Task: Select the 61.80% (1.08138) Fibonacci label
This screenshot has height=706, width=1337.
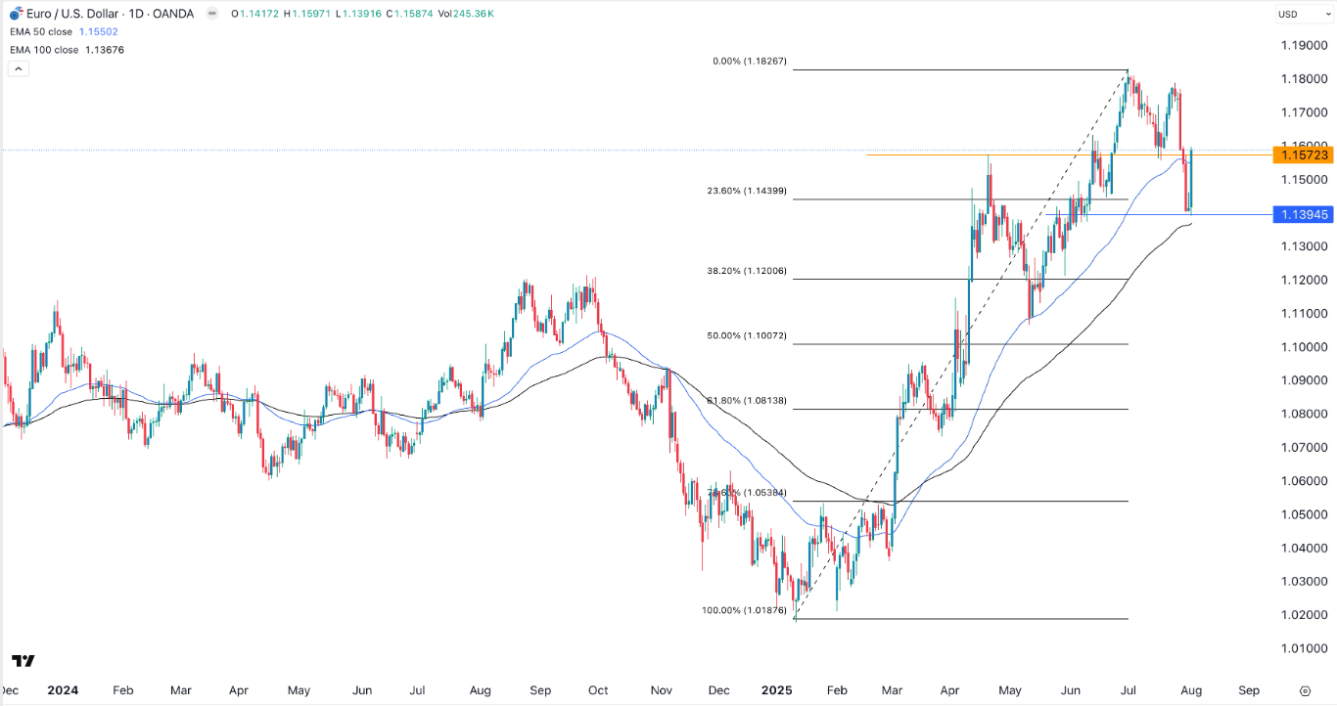Action: (749, 402)
